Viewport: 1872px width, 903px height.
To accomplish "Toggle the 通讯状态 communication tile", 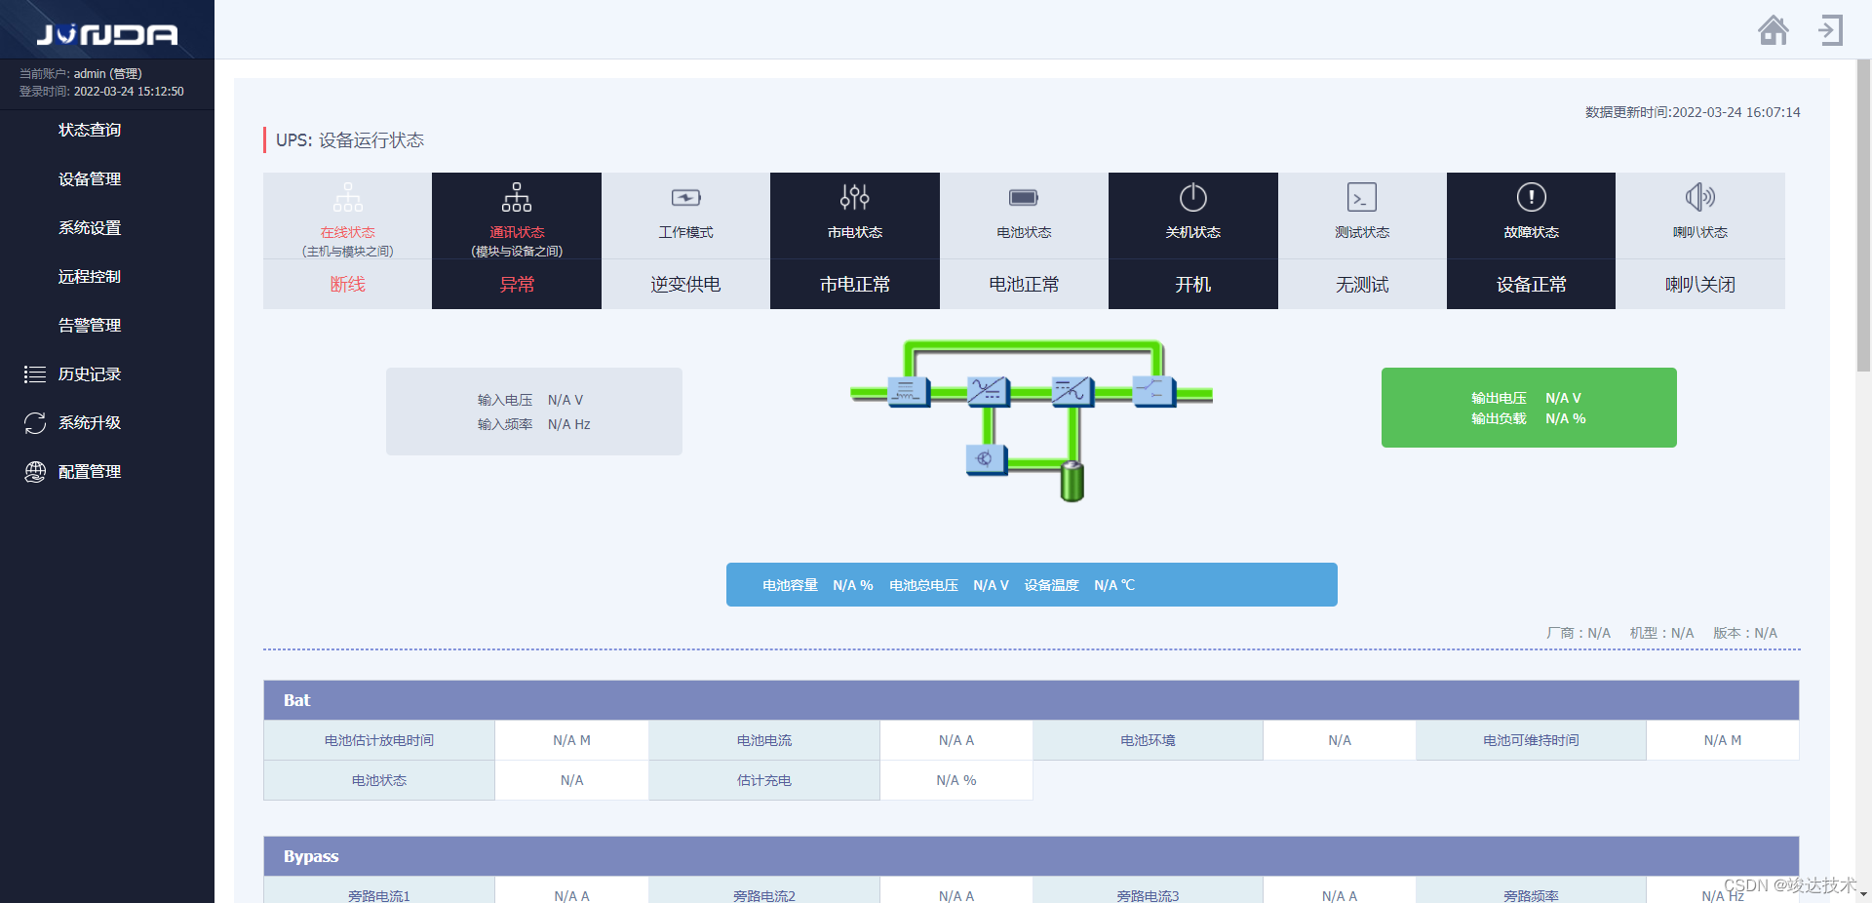I will click(516, 241).
